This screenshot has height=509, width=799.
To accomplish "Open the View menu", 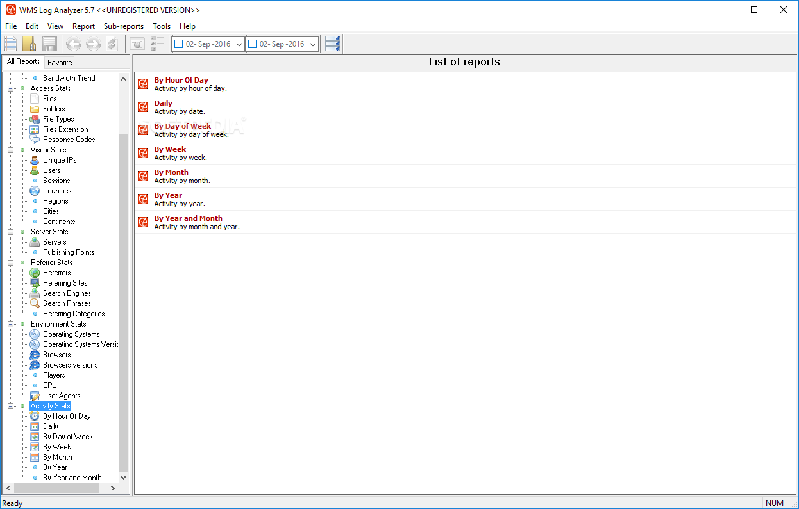I will tap(55, 26).
